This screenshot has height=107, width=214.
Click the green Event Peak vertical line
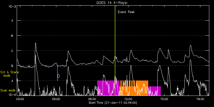click(115, 50)
